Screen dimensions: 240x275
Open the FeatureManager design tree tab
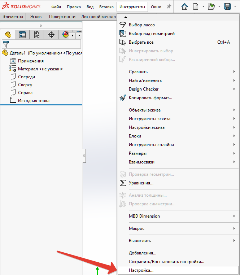pyautogui.click(x=8, y=35)
